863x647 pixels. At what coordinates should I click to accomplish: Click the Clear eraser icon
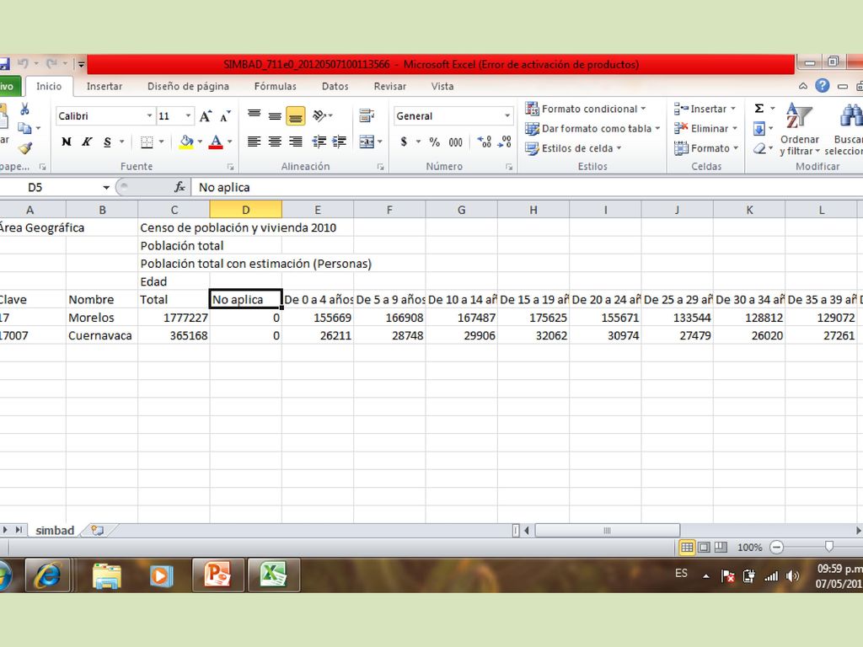759,148
